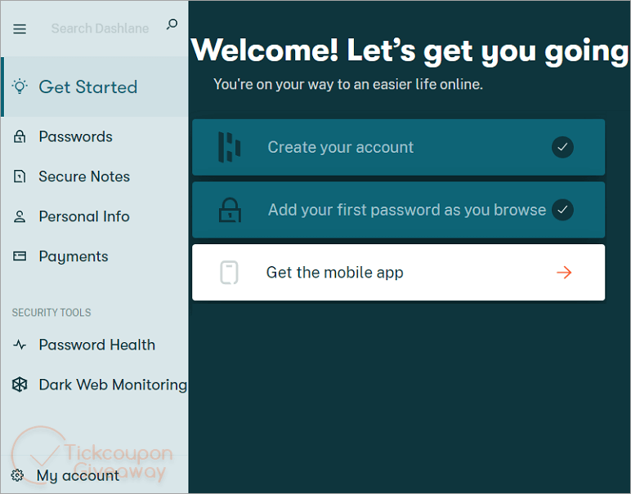Click the Password Health pulse icon

(x=20, y=345)
